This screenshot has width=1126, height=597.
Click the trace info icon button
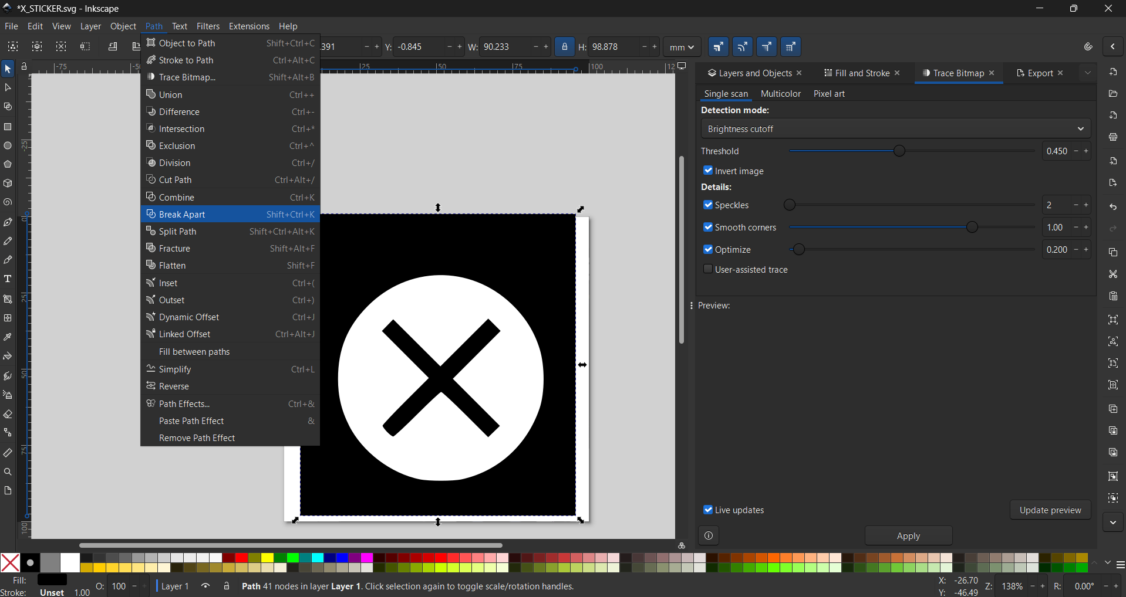coord(709,535)
